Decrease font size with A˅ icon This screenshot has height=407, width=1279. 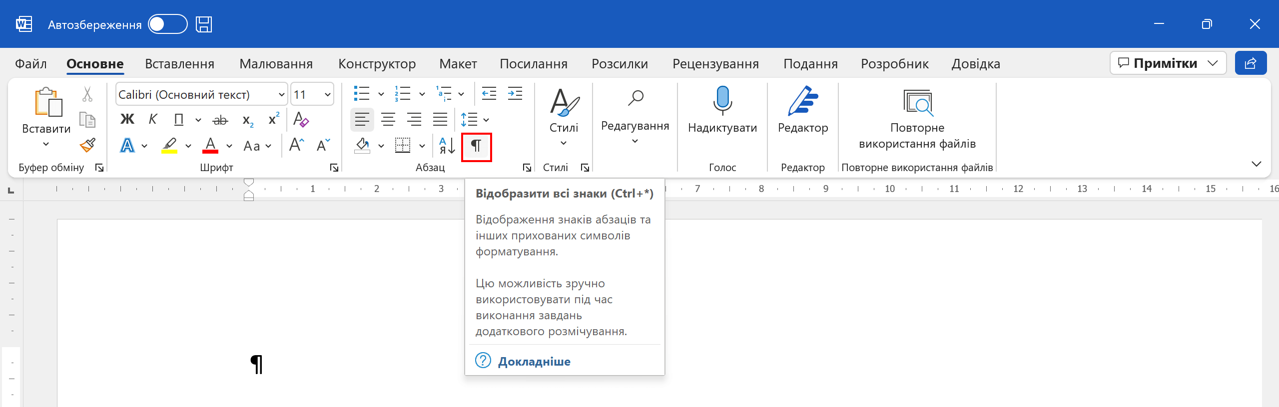323,145
